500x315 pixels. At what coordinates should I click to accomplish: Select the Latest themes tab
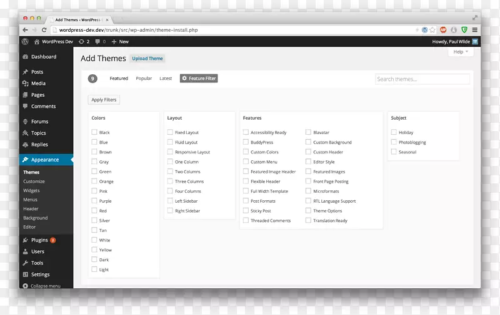(x=166, y=79)
